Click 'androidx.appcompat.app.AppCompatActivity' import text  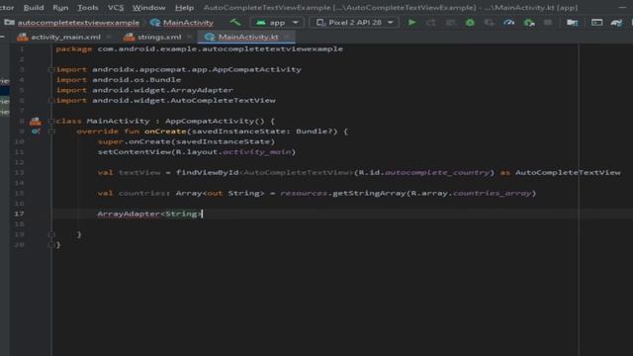coord(197,69)
